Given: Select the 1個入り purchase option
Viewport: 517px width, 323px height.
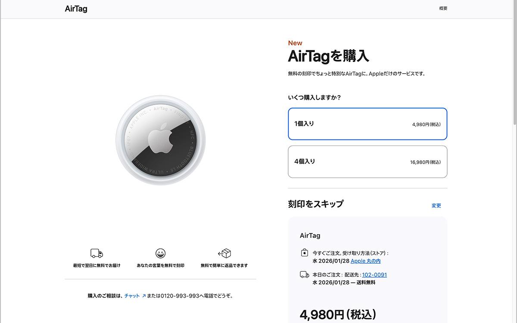Looking at the screenshot, I should coord(368,124).
